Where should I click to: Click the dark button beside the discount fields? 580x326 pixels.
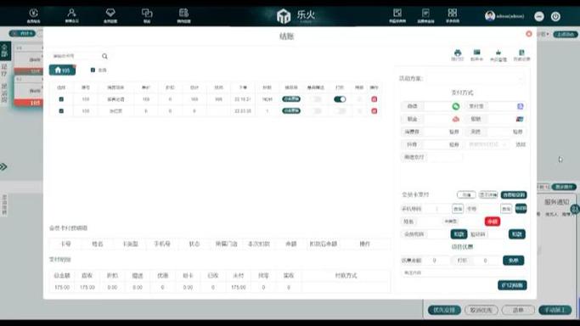514,261
